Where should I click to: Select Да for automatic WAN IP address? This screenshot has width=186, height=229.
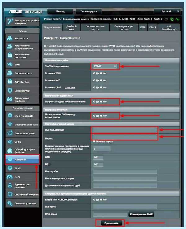(94, 102)
